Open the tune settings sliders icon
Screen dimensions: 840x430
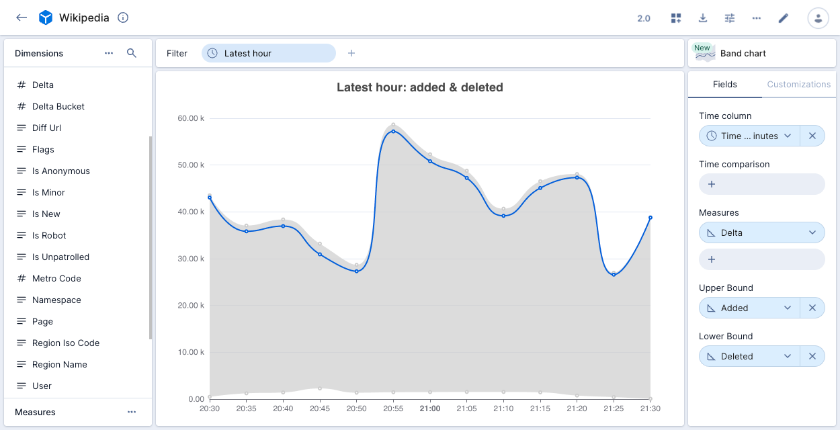click(730, 18)
